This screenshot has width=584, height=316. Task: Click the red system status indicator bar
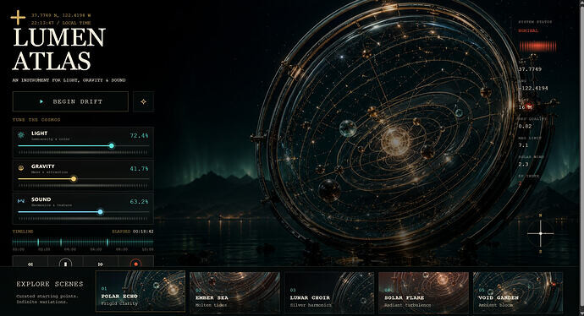click(x=537, y=46)
